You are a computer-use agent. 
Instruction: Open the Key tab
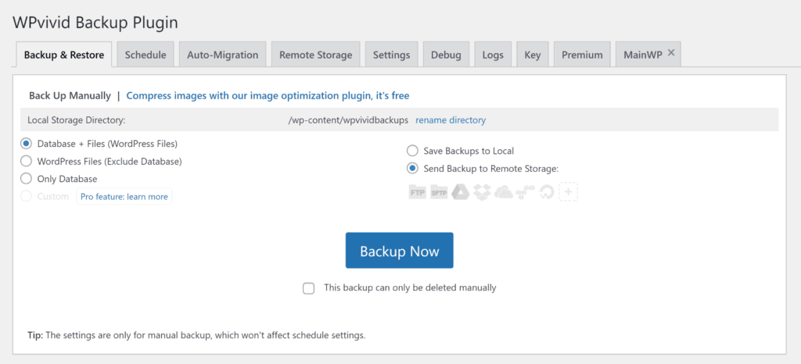click(532, 55)
